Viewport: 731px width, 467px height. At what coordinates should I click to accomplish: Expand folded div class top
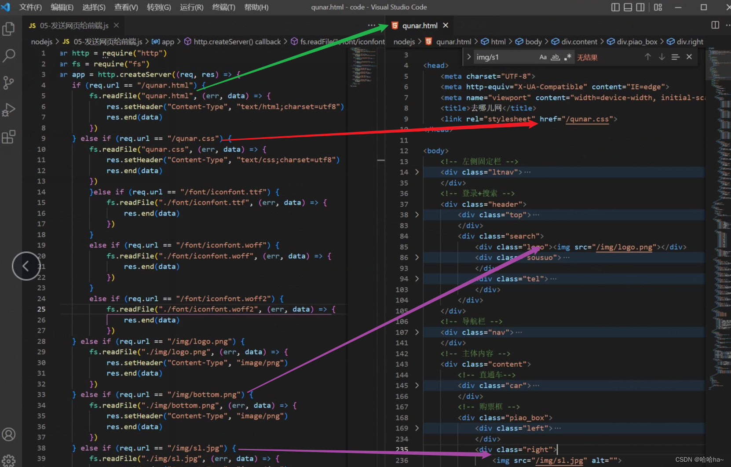coord(417,215)
